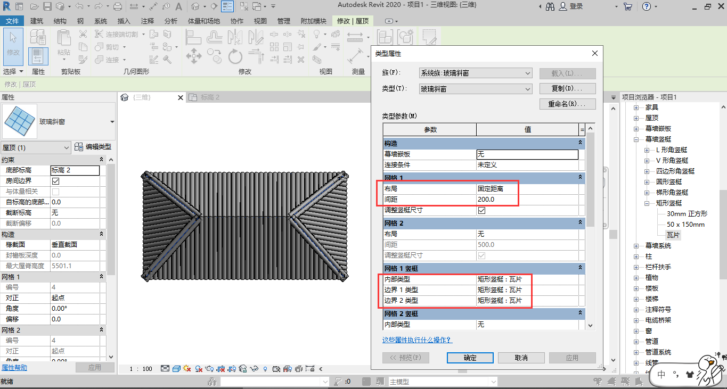Image resolution: width=727 pixels, height=389 pixels.
Task: Open file from quick access toolbar
Action: pyautogui.click(x=35, y=6)
